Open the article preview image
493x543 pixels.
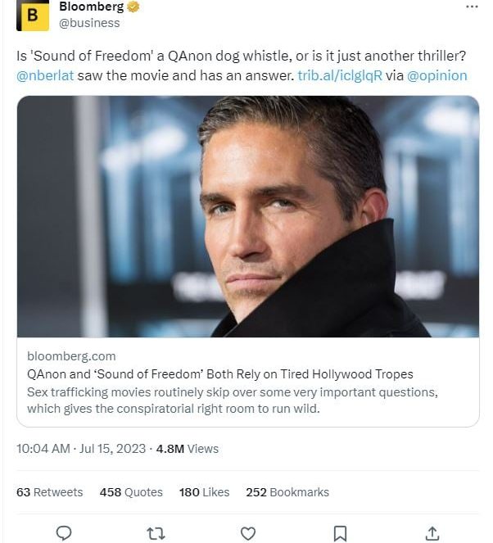[247, 216]
